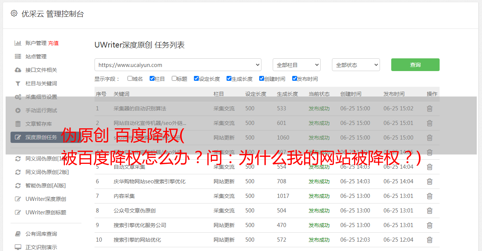Uncheck the 创建时间 field checkbox
Viewport: 482px width, 251px height.
point(261,79)
